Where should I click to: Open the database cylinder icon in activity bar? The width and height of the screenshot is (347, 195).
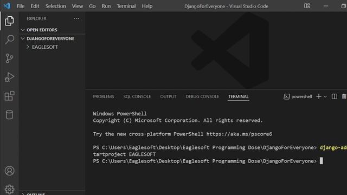tap(9, 114)
